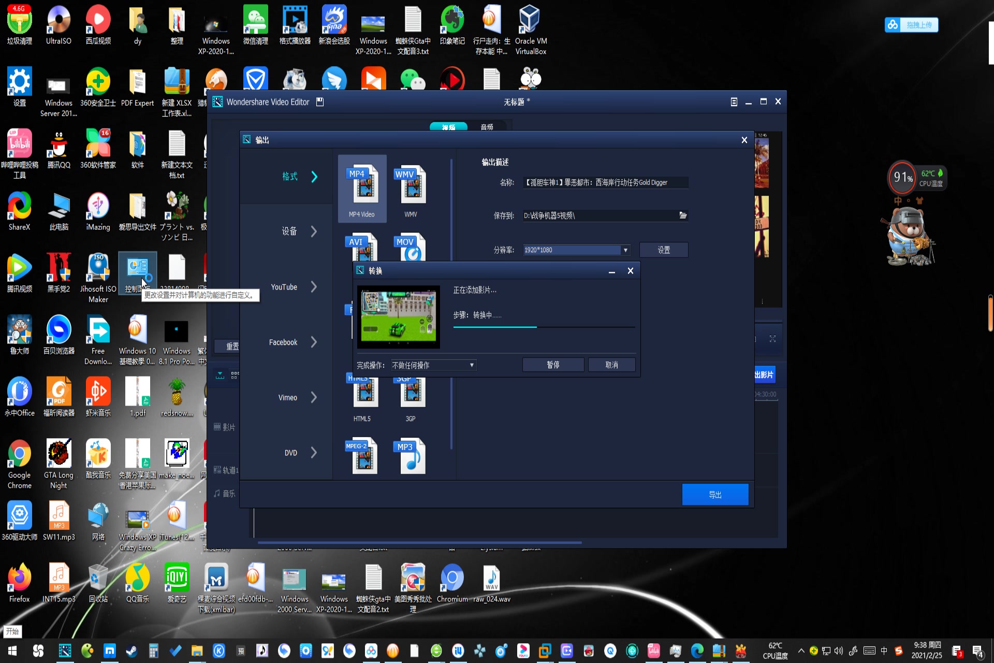
Task: Open Jihosoft ISO Maker desktop icon
Action: click(x=98, y=278)
